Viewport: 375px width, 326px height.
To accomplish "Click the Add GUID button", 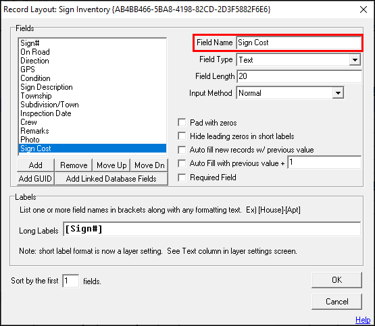I will click(x=36, y=179).
